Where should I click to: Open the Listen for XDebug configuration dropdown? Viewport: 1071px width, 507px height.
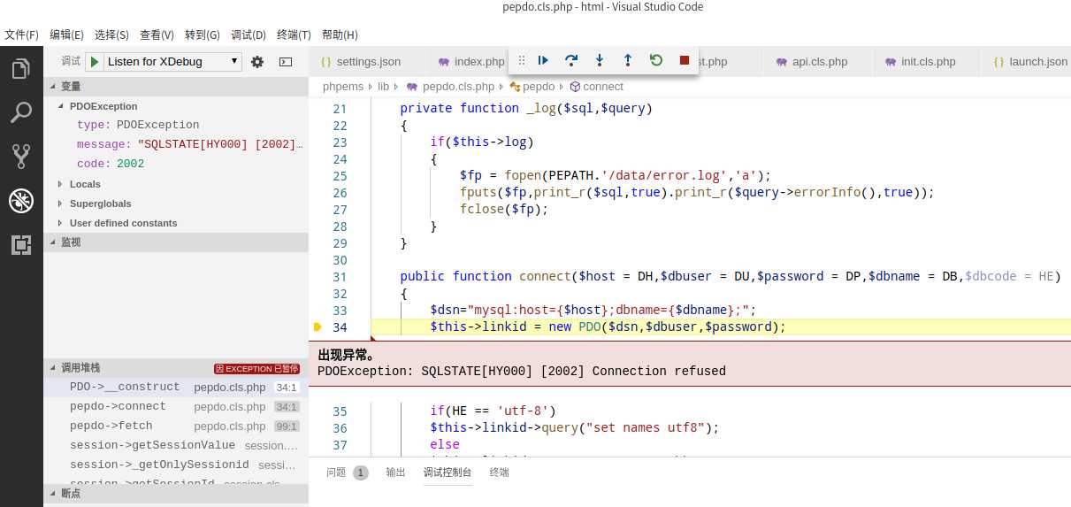click(172, 62)
